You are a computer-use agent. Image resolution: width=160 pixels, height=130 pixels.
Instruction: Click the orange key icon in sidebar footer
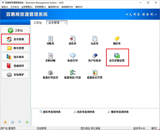5,122
